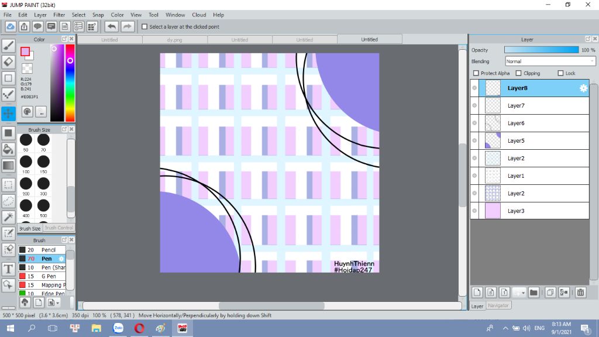Enable Clipping checkbox

click(518, 73)
